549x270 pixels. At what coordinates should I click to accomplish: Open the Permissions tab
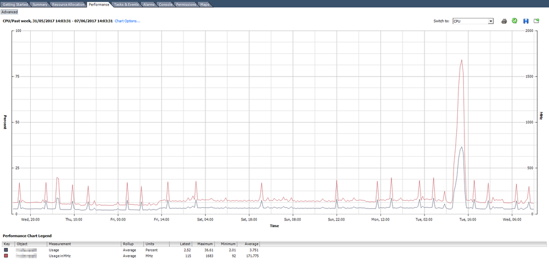tap(186, 4)
